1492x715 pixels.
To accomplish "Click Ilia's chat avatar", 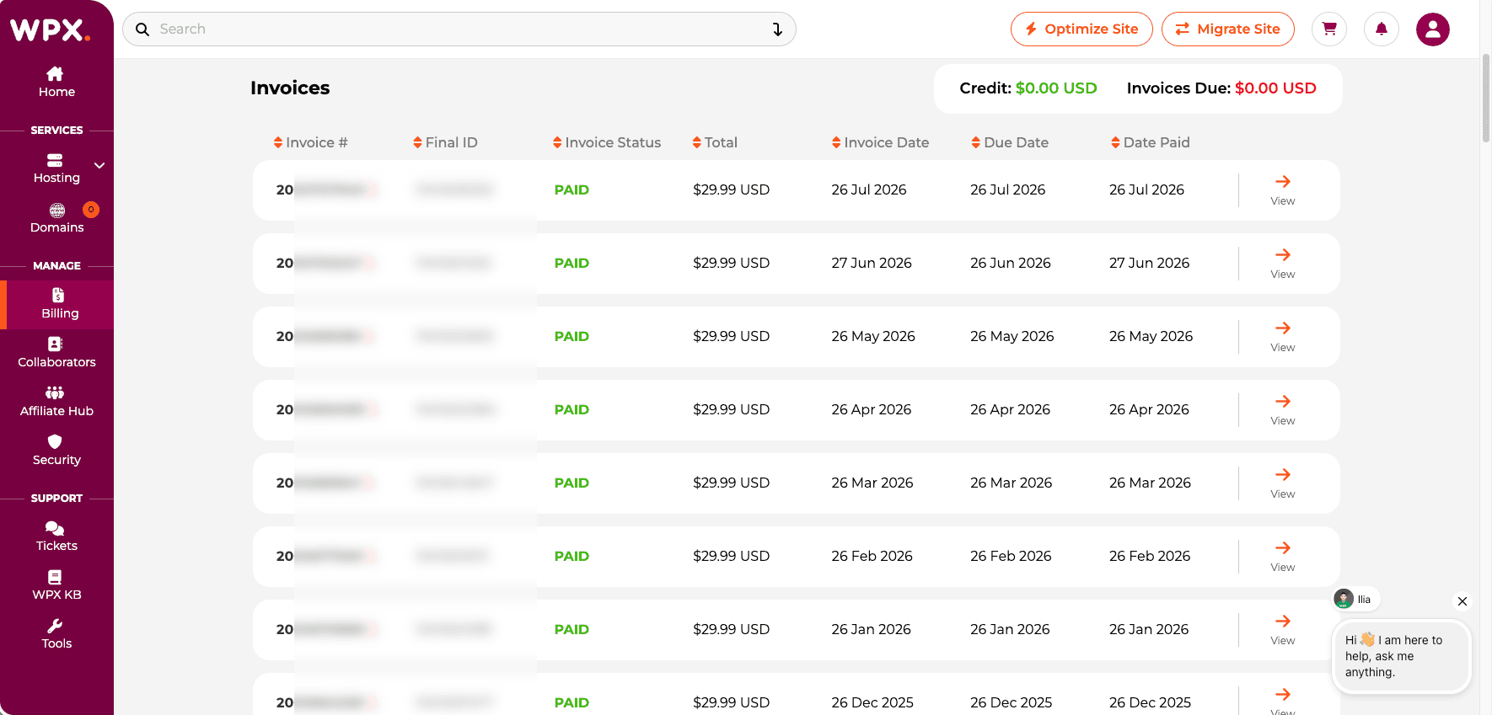I will (x=1344, y=600).
